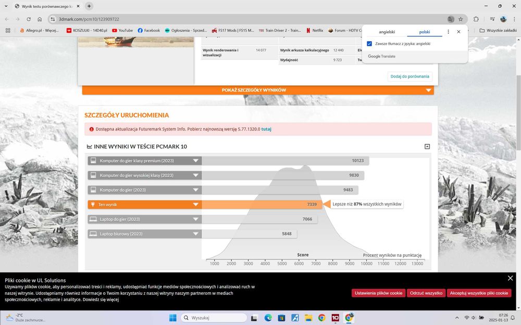Click the tutaj download link
The image size is (521, 325).
point(266,129)
